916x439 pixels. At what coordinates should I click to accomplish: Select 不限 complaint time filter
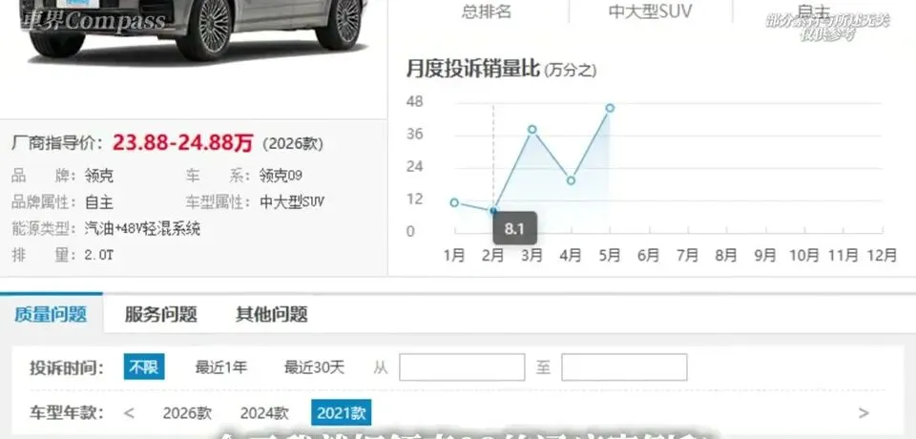point(144,367)
